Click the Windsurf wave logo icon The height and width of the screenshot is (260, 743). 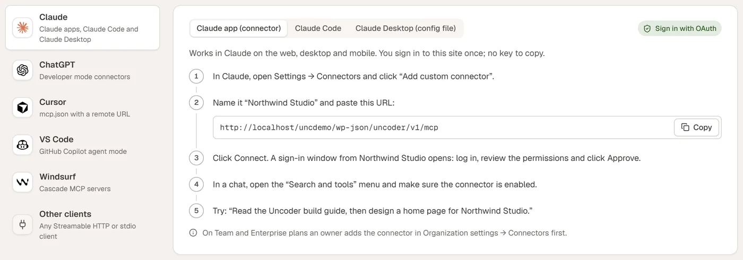(22, 182)
